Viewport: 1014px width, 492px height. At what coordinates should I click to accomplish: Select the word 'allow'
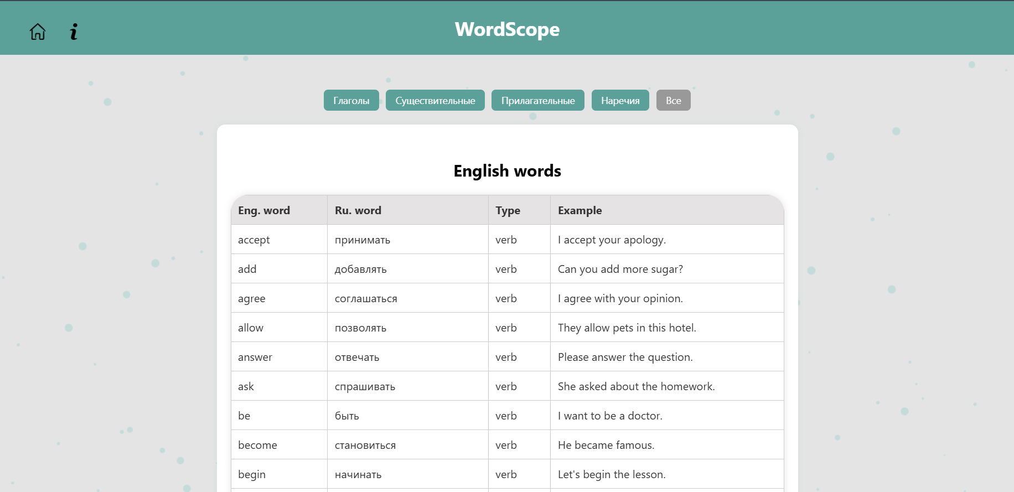[251, 328]
